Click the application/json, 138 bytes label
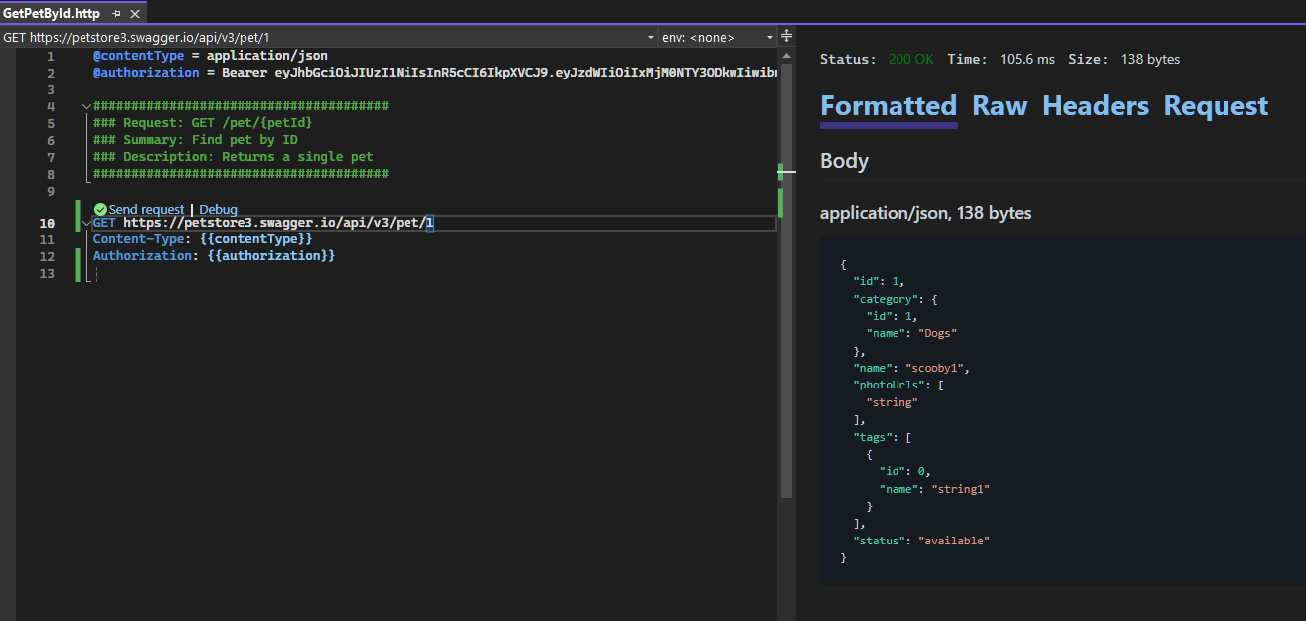 click(925, 213)
